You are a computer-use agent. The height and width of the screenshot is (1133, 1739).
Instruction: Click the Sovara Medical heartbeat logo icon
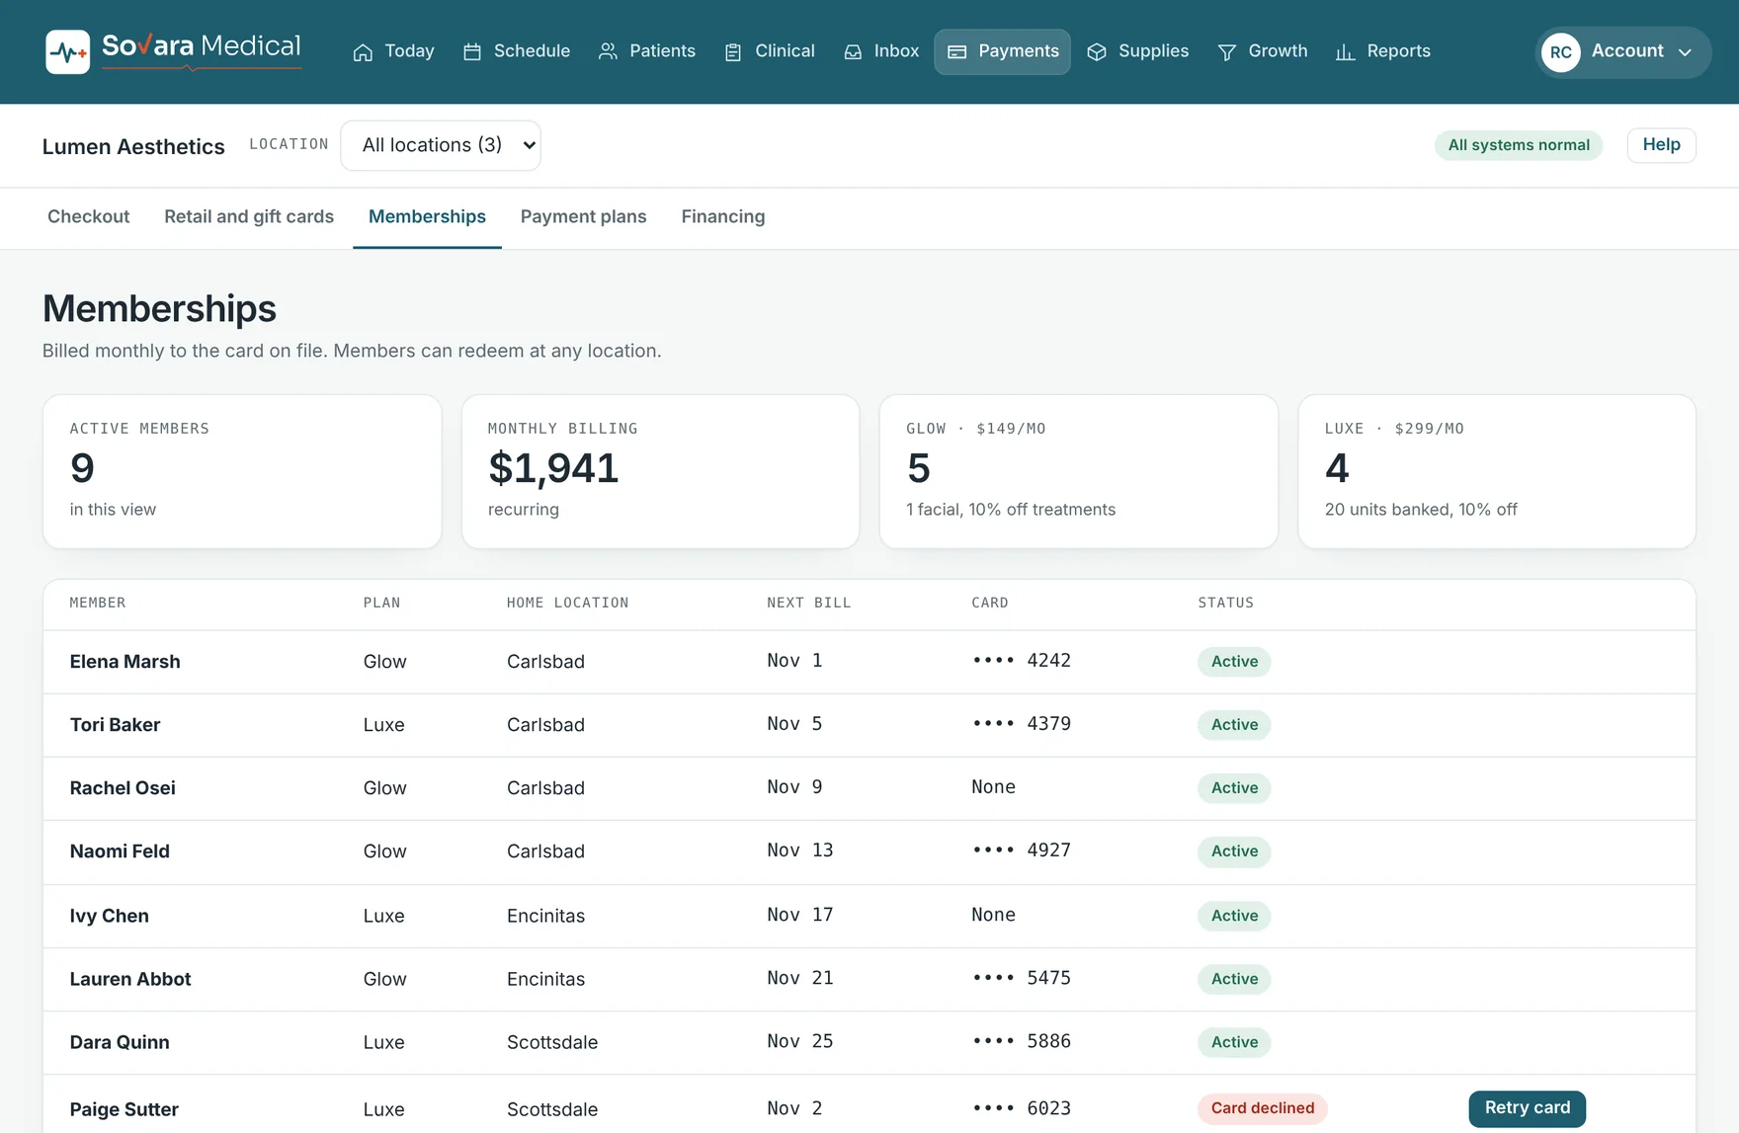pos(67,51)
